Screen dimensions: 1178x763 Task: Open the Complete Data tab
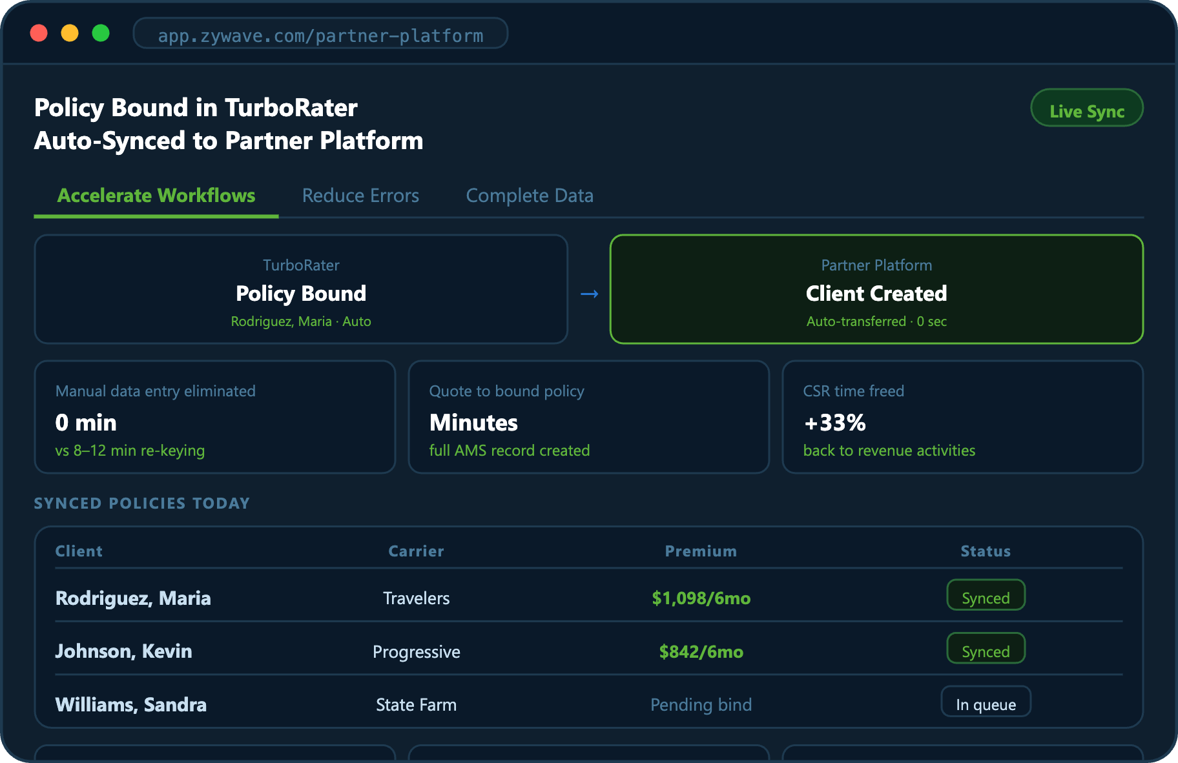pyautogui.click(x=529, y=196)
